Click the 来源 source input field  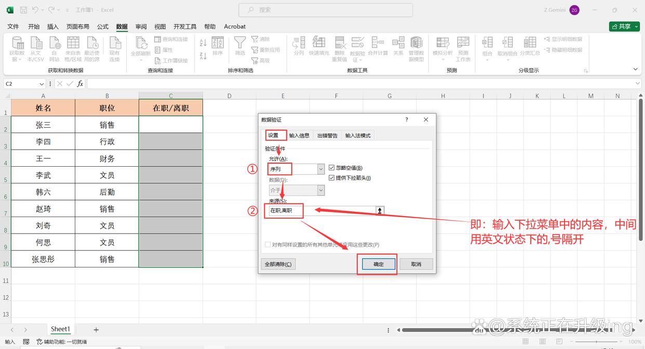[322, 211]
